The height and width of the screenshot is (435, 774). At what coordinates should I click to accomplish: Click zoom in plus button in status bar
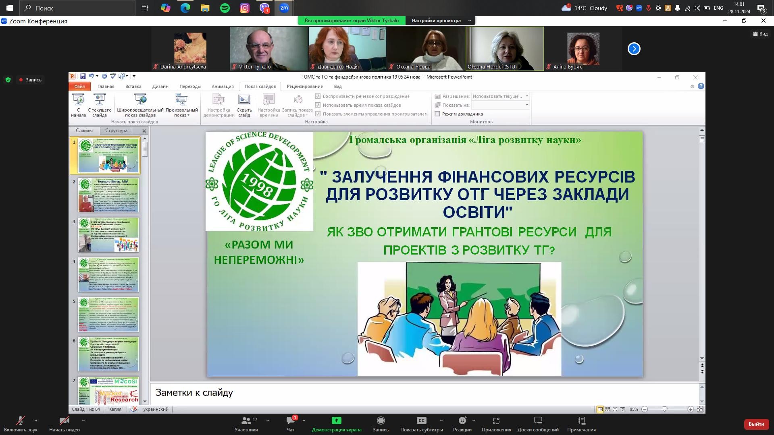[691, 409]
